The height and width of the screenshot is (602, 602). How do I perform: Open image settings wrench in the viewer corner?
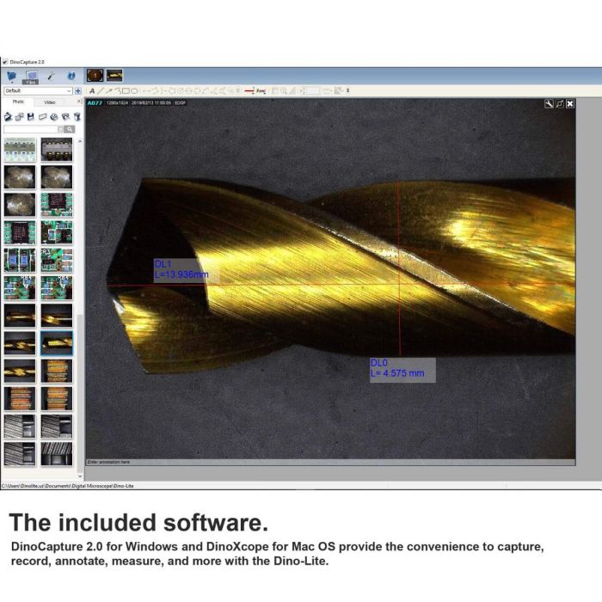[549, 104]
